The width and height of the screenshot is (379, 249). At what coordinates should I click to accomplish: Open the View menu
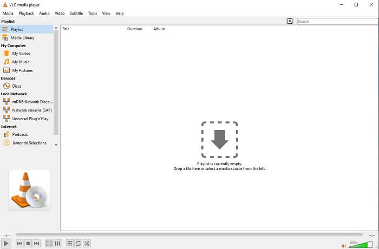106,14
